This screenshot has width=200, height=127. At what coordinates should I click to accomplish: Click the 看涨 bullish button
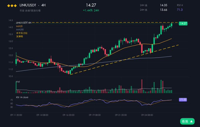[x=187, y=121]
